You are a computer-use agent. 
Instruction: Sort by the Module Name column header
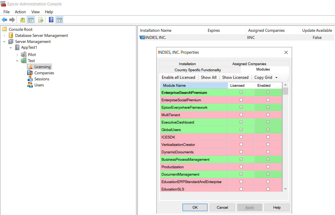pos(194,85)
